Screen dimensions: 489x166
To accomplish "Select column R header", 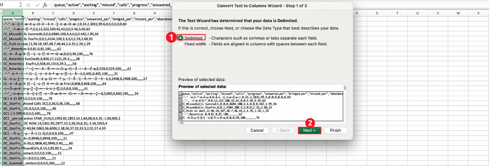I will (357, 13).
